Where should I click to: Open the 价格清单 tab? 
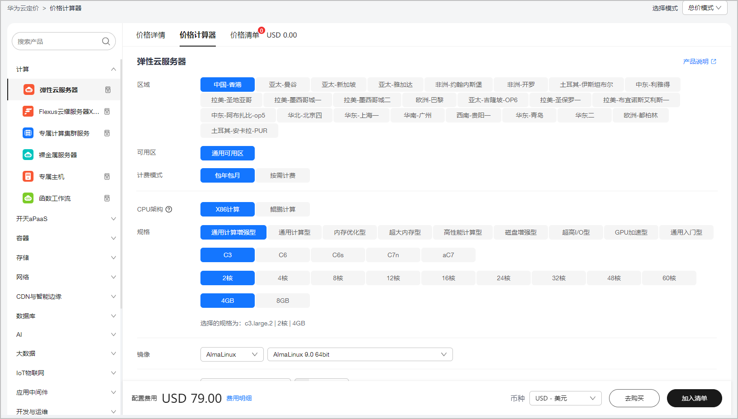point(244,35)
